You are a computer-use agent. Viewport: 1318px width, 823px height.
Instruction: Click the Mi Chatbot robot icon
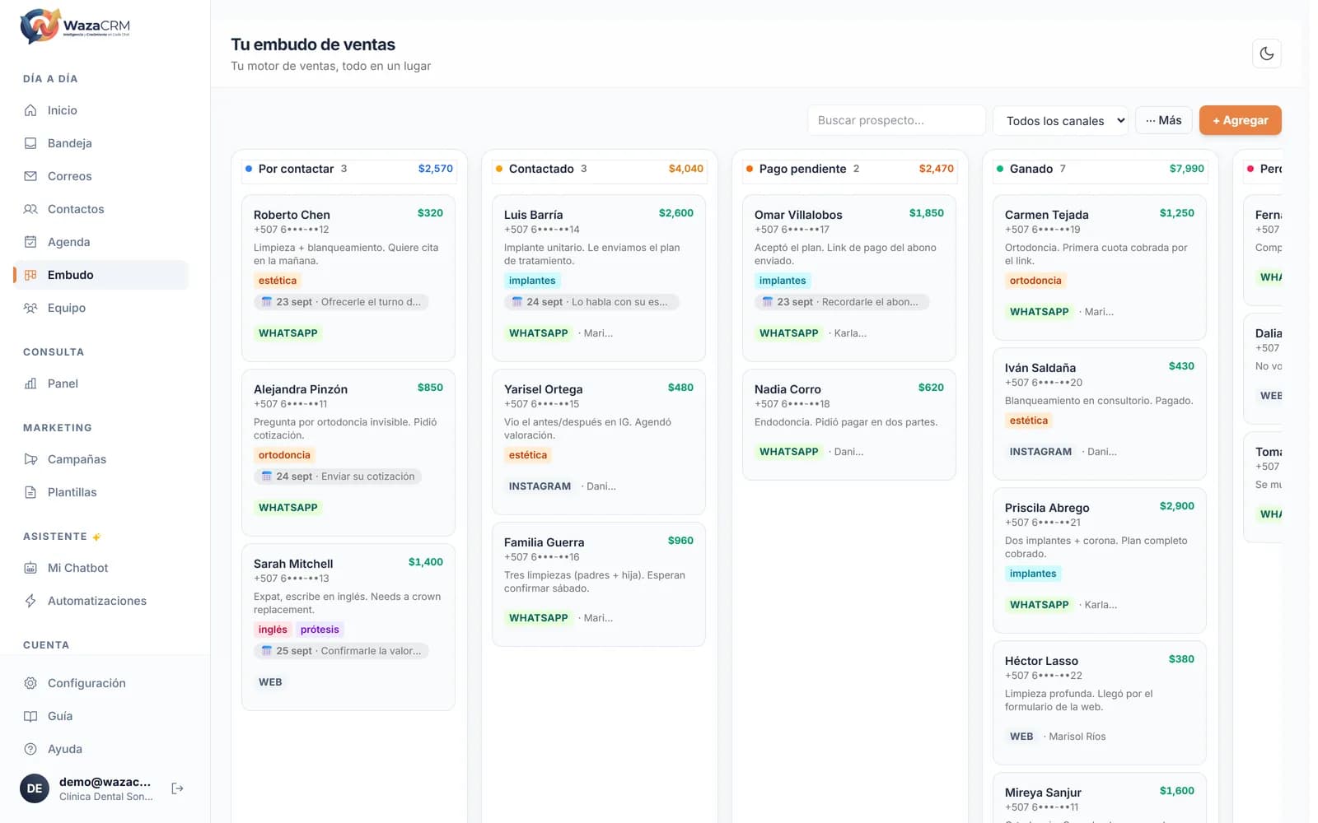point(30,568)
